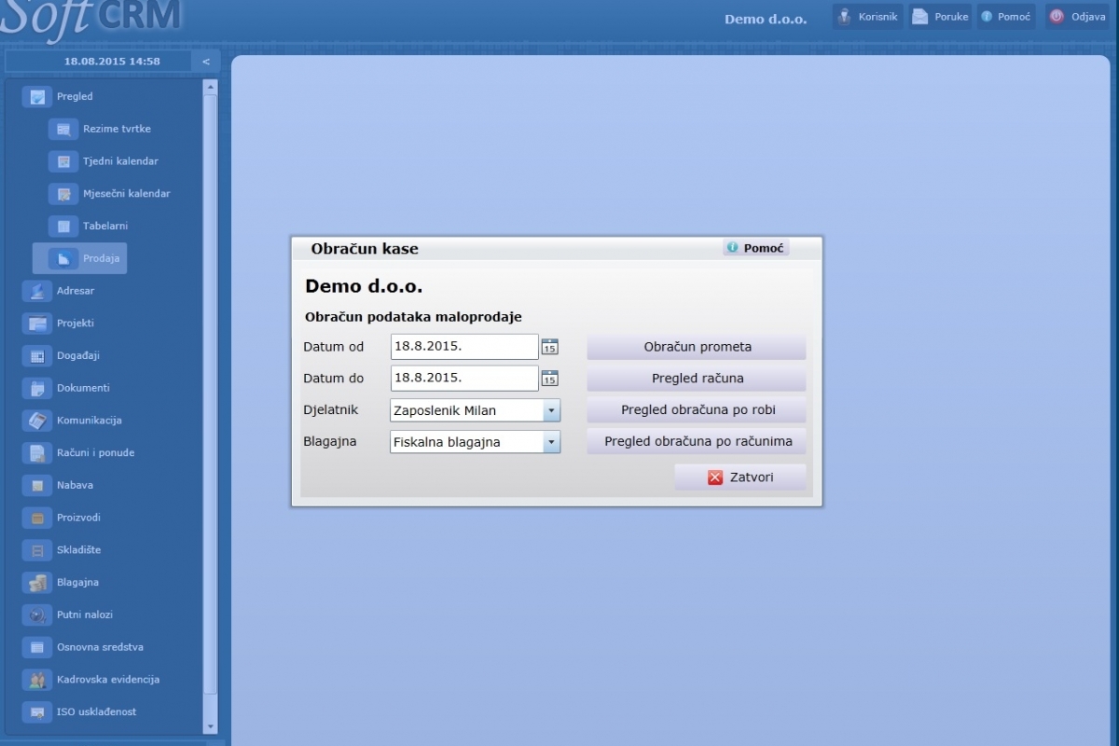This screenshot has width=1119, height=746.
Task: Click the info icon beside dialog Pomoć
Action: pos(733,248)
